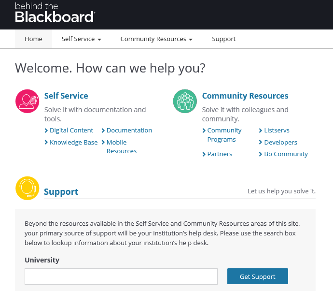Click the yellow Support headset icon

(x=27, y=188)
